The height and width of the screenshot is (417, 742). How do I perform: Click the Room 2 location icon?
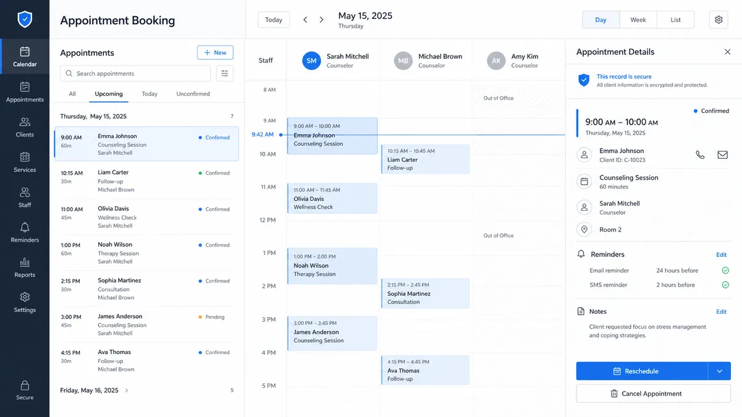[584, 229]
